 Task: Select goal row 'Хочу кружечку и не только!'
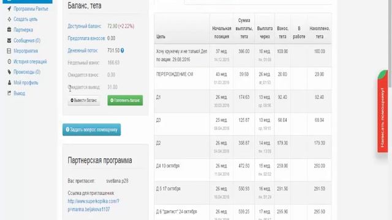point(243,56)
